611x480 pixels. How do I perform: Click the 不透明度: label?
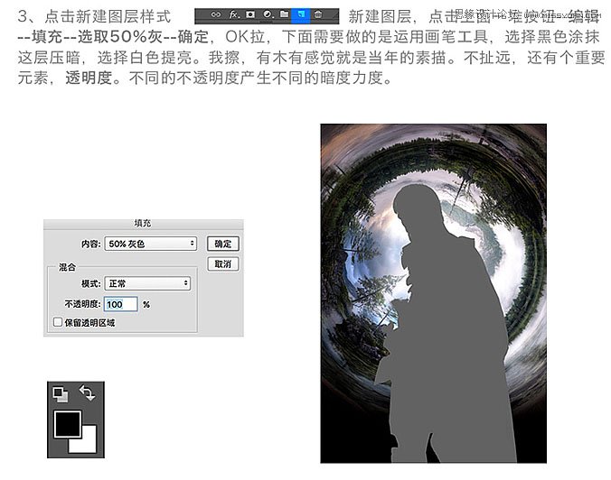(82, 304)
